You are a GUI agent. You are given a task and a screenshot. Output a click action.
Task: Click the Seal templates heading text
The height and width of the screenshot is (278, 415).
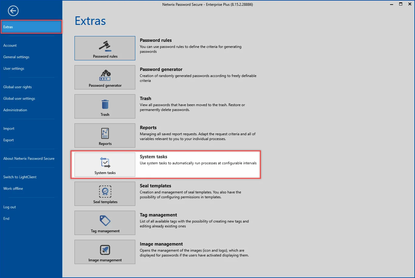(x=155, y=186)
